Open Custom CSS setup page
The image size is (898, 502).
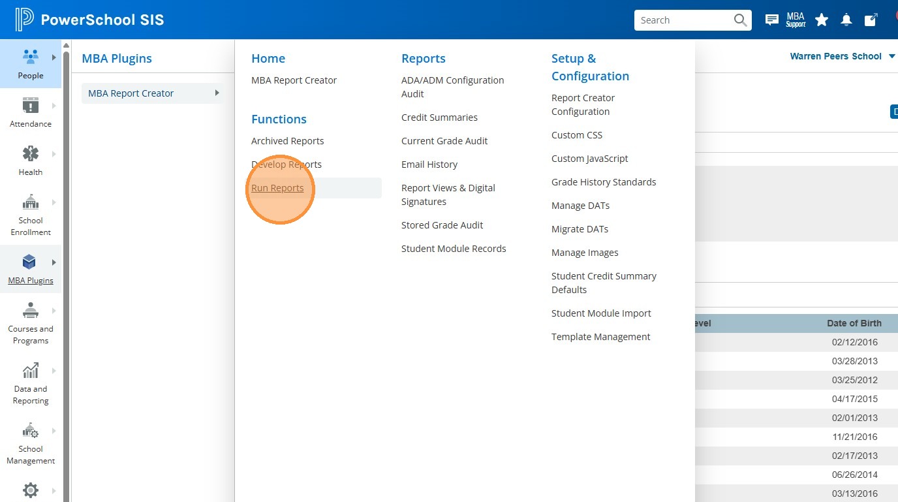pos(577,135)
